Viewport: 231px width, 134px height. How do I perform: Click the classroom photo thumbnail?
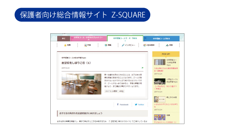tap(81, 84)
